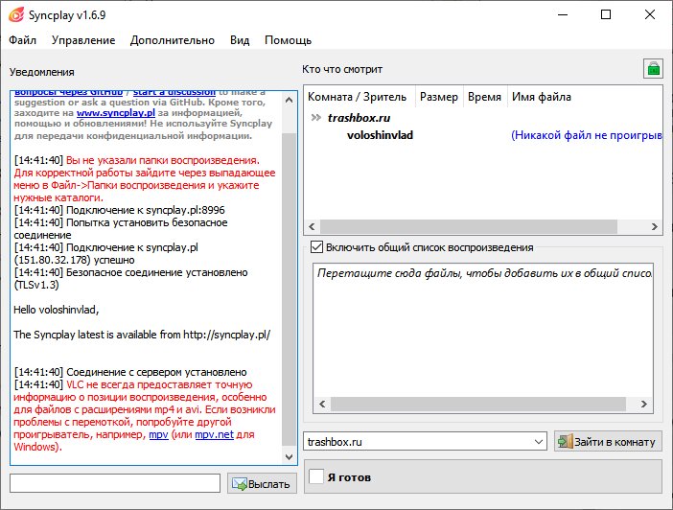Image resolution: width=673 pixels, height=510 pixels.
Task: Enable the shared playlist checkbox
Action: pyautogui.click(x=316, y=247)
